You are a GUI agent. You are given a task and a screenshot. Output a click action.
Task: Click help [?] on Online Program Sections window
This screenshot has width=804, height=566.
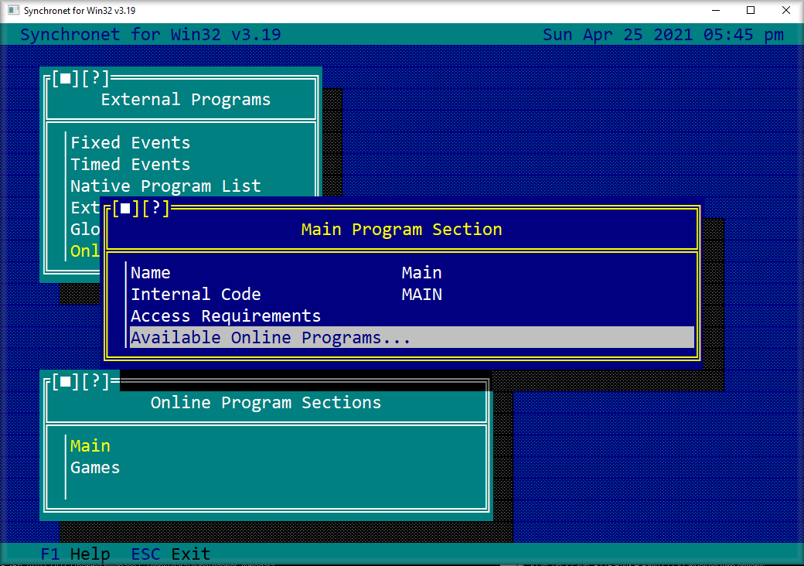pos(95,381)
